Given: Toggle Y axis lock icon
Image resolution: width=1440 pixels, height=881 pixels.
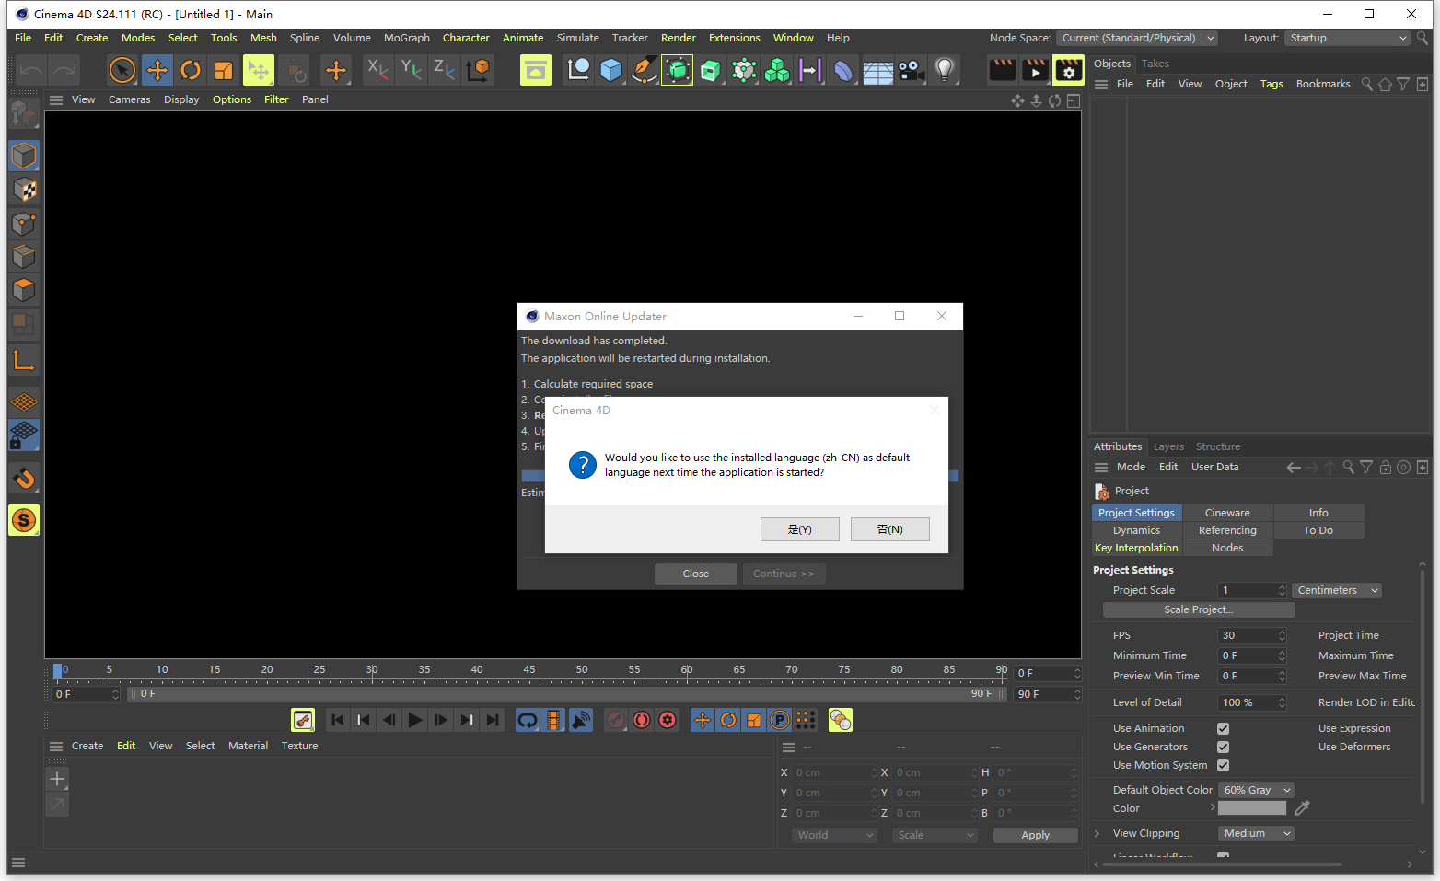Looking at the screenshot, I should click(x=411, y=70).
